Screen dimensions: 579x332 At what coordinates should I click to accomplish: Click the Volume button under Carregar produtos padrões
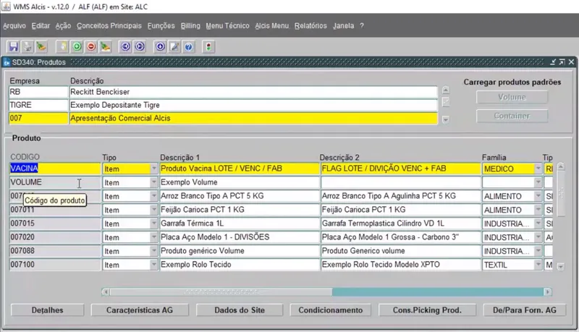coord(512,97)
